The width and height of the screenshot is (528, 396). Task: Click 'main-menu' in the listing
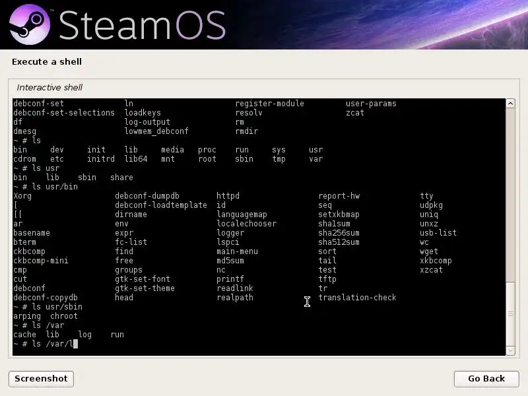(237, 251)
